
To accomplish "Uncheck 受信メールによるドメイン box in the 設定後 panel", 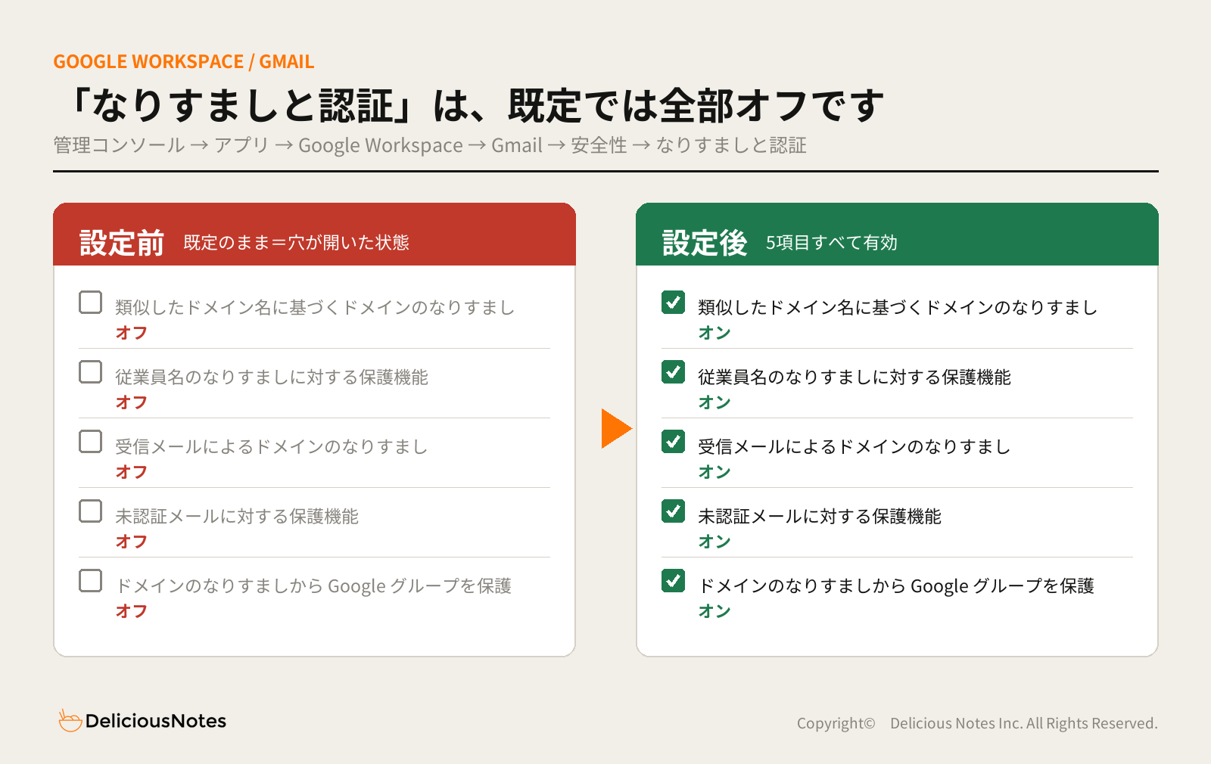I will (x=674, y=442).
